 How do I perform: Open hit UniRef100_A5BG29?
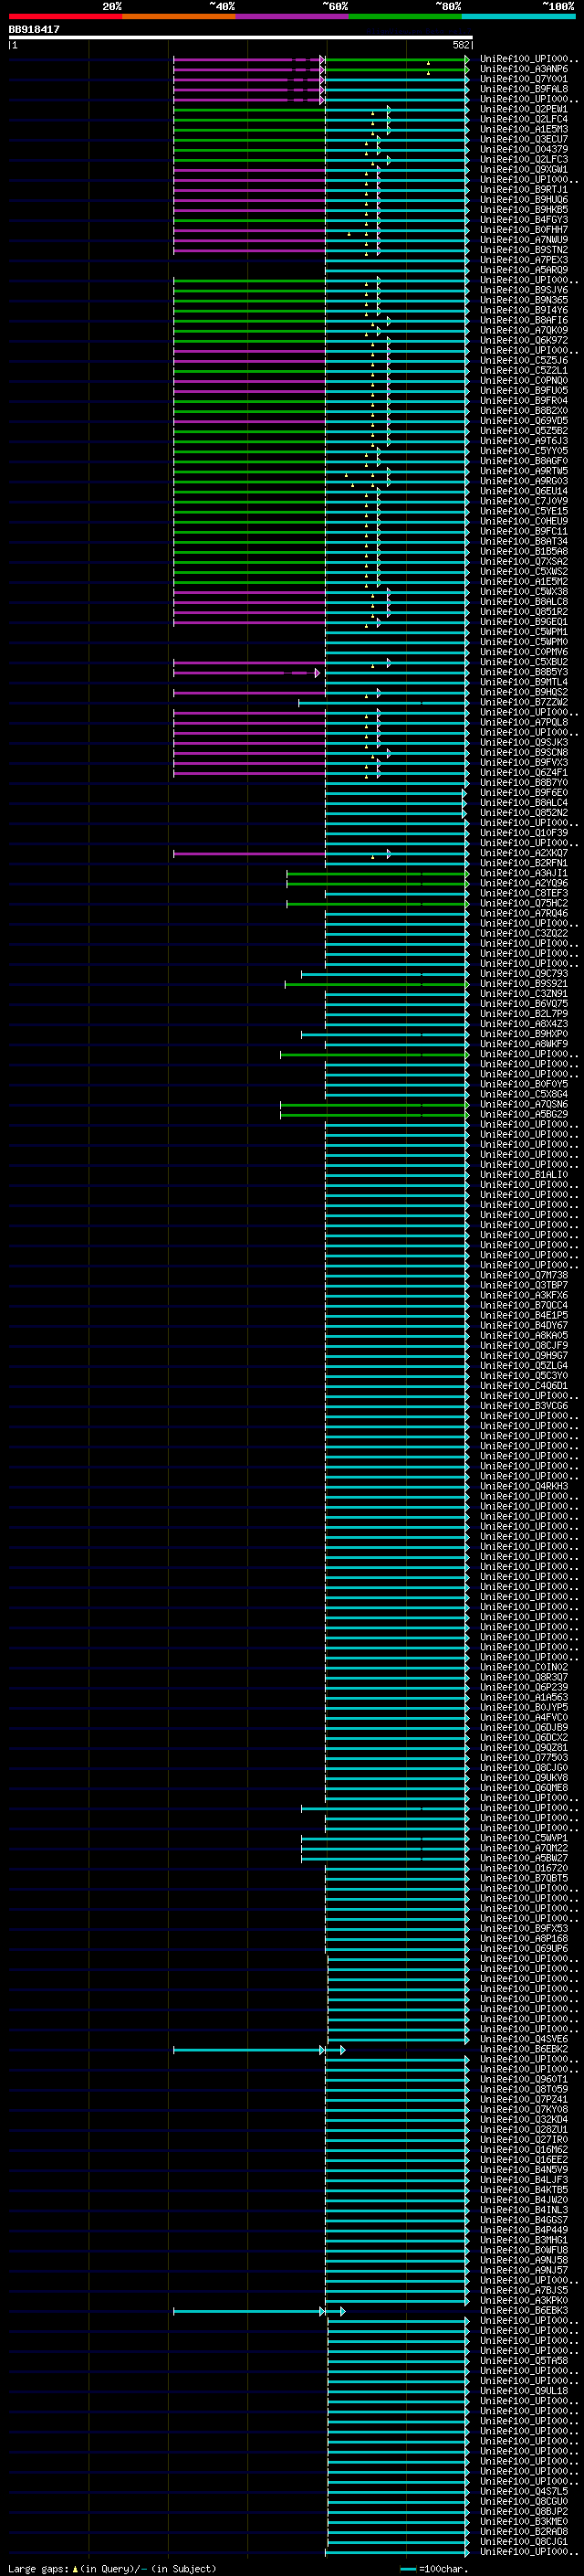pyautogui.click(x=523, y=1115)
